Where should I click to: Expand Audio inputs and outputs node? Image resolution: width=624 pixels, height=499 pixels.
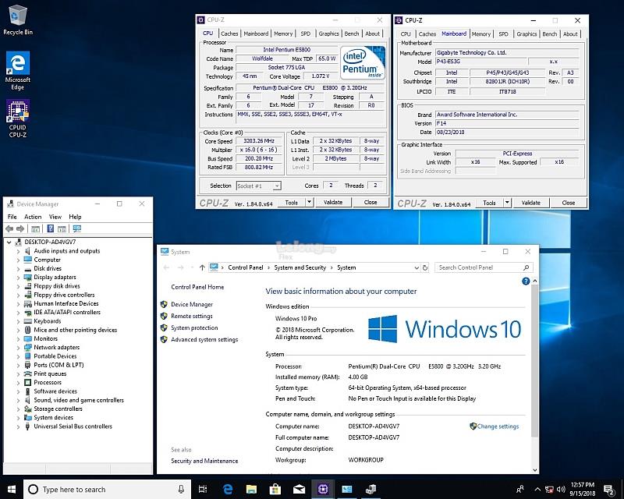coord(18,251)
